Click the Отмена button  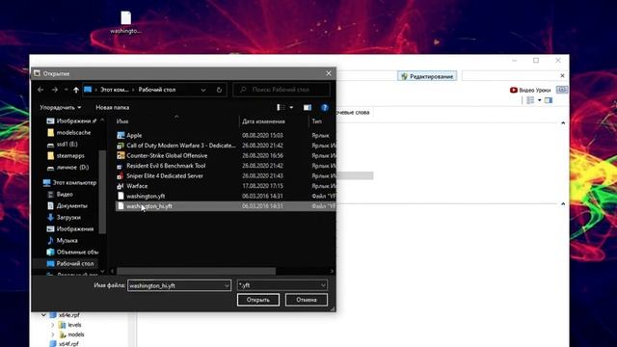(x=307, y=300)
